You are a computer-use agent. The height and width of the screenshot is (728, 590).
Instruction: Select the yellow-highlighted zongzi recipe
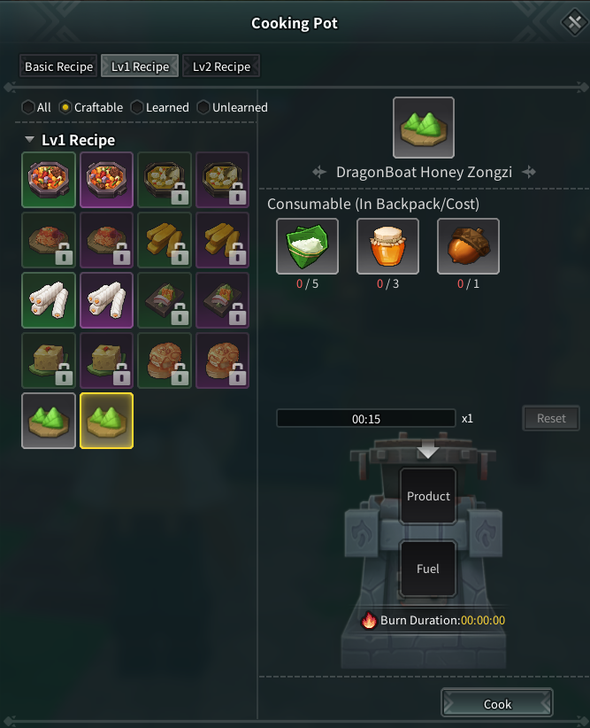(107, 421)
